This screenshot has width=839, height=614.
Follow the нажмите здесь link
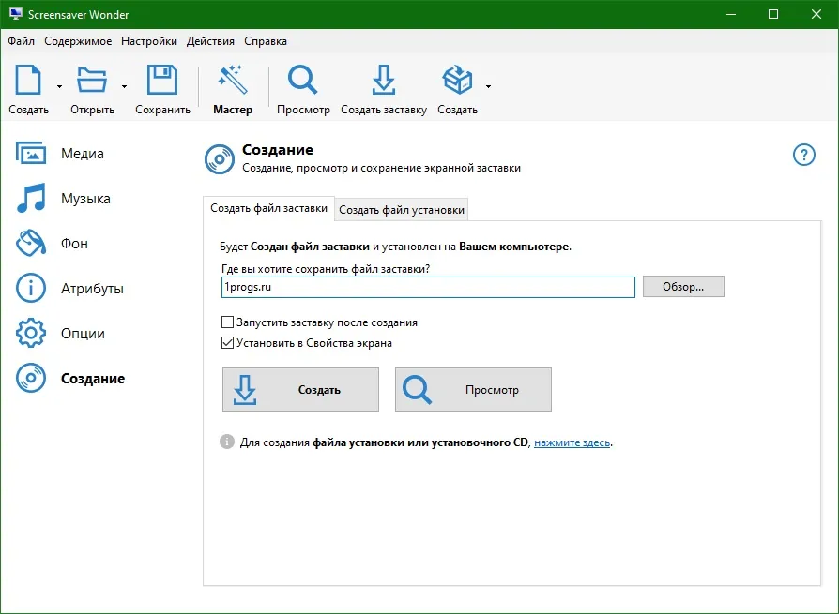(x=572, y=442)
